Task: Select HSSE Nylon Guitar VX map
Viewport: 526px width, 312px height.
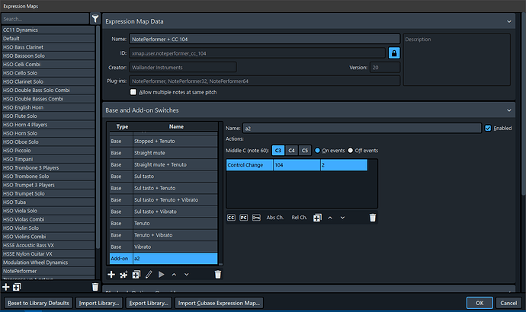Action: point(48,253)
